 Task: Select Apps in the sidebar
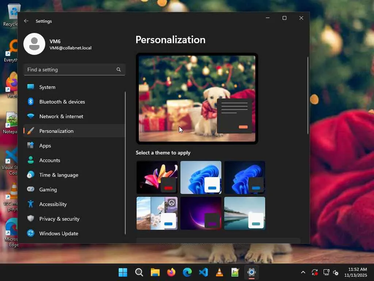[45, 146]
